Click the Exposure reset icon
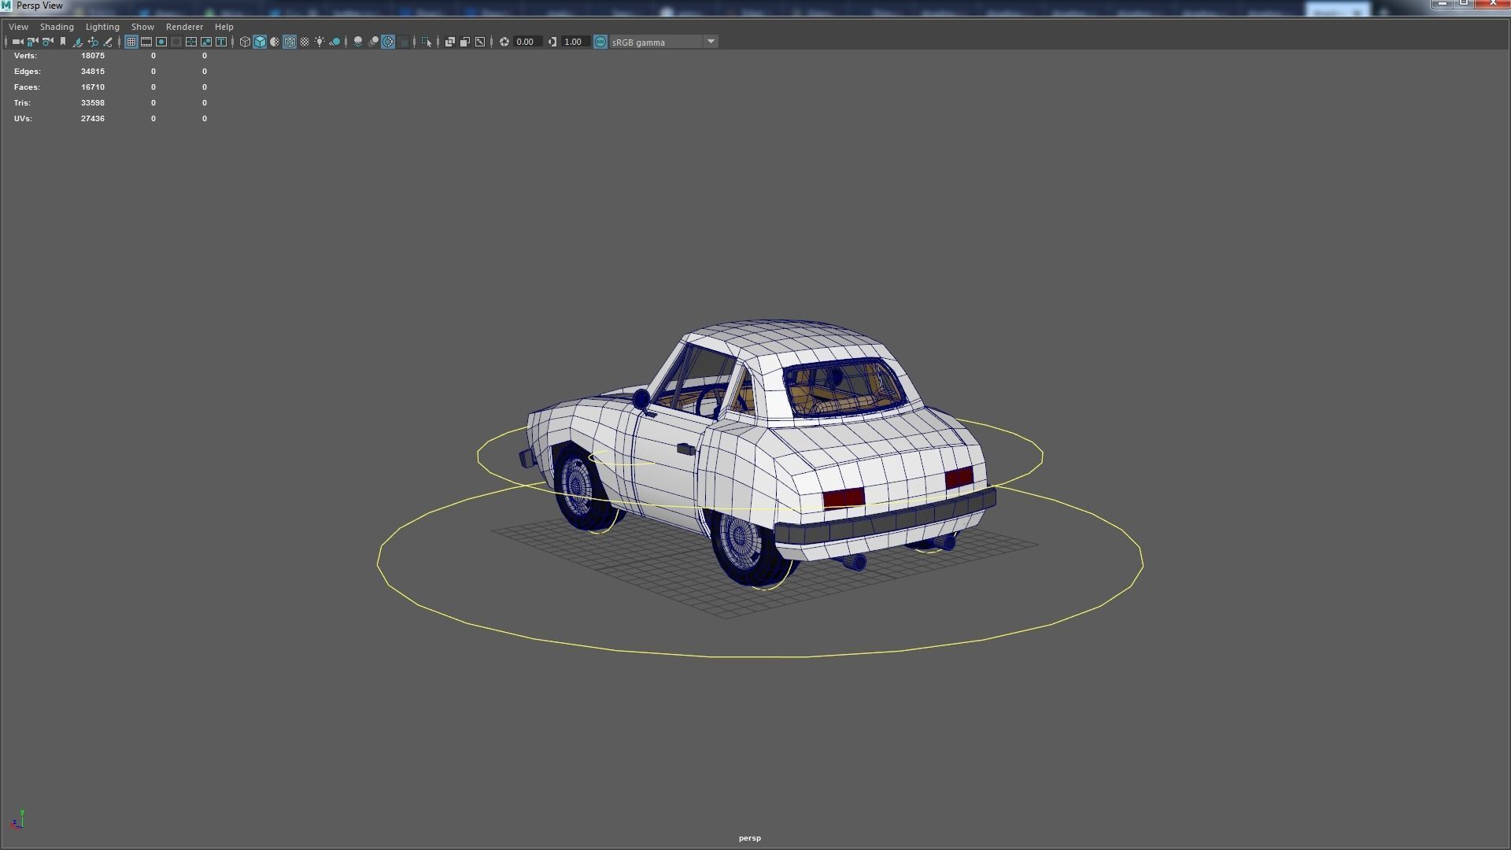This screenshot has width=1511, height=850. point(504,42)
